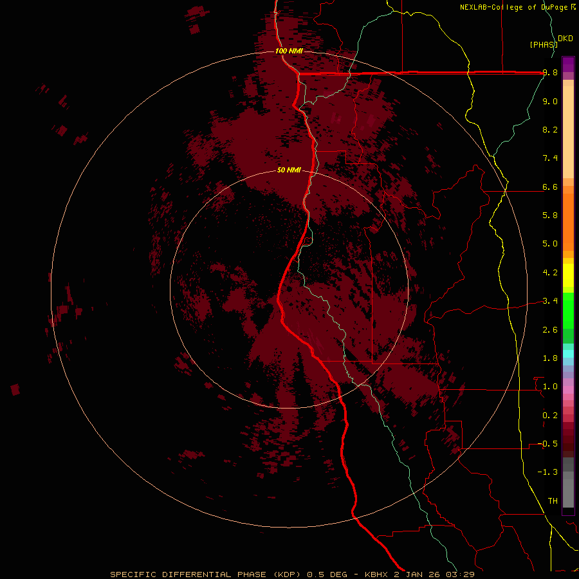Click the 6.6 scale value
The width and height of the screenshot is (579, 579).
(x=550, y=187)
